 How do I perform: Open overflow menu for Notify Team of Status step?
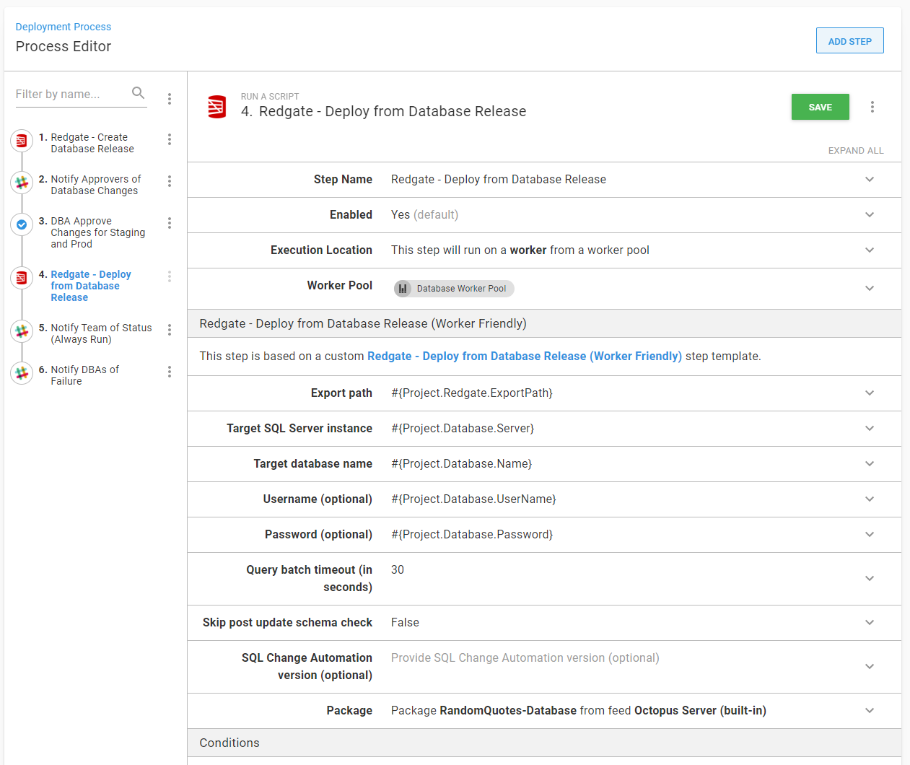(170, 330)
